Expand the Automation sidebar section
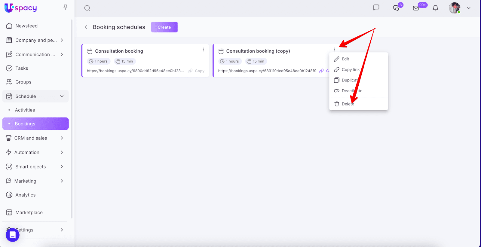 click(62, 152)
